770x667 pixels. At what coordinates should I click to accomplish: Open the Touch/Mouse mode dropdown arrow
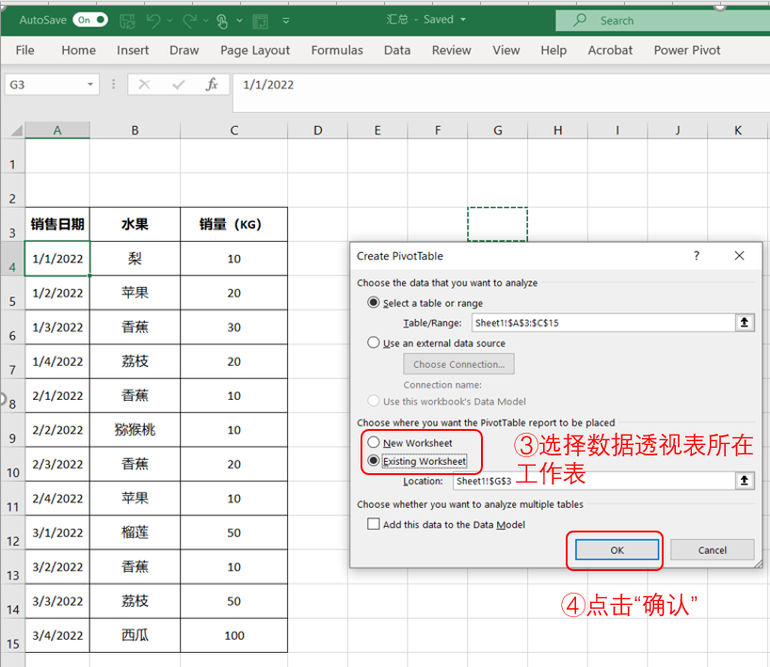pos(240,21)
